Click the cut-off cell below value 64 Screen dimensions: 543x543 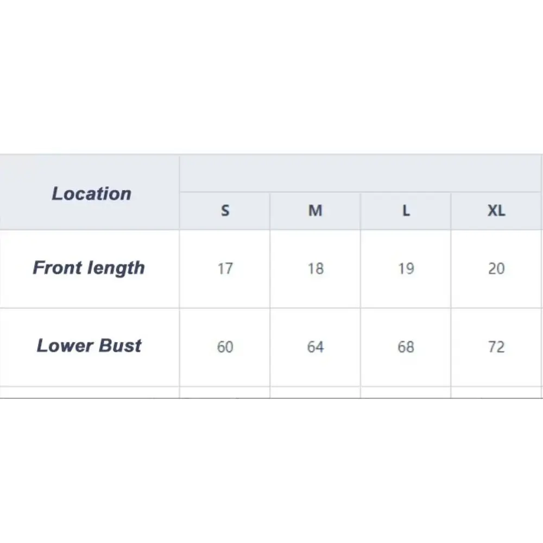click(x=315, y=392)
